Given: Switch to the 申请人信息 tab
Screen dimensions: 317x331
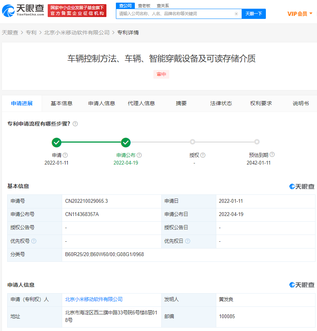Looking at the screenshot, I should [102, 103].
